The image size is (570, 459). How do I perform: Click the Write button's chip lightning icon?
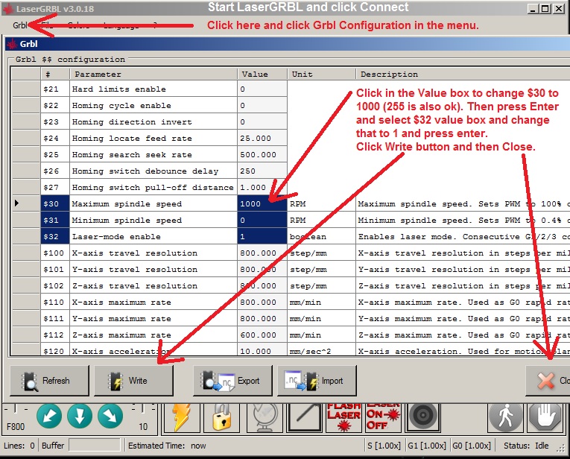point(115,381)
